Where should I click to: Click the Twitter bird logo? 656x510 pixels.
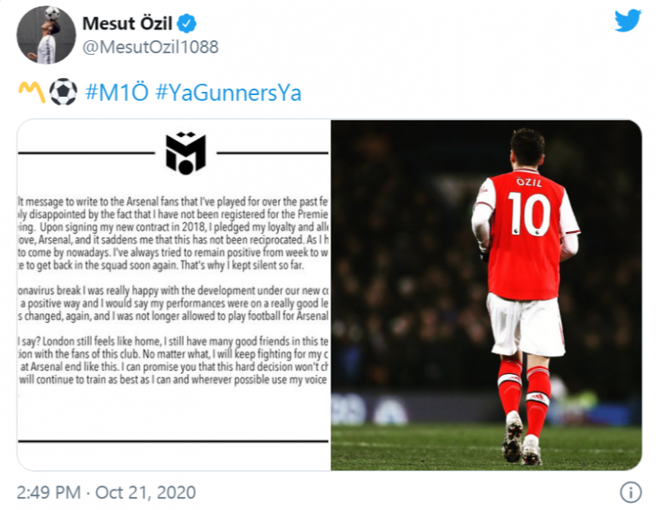click(x=627, y=21)
